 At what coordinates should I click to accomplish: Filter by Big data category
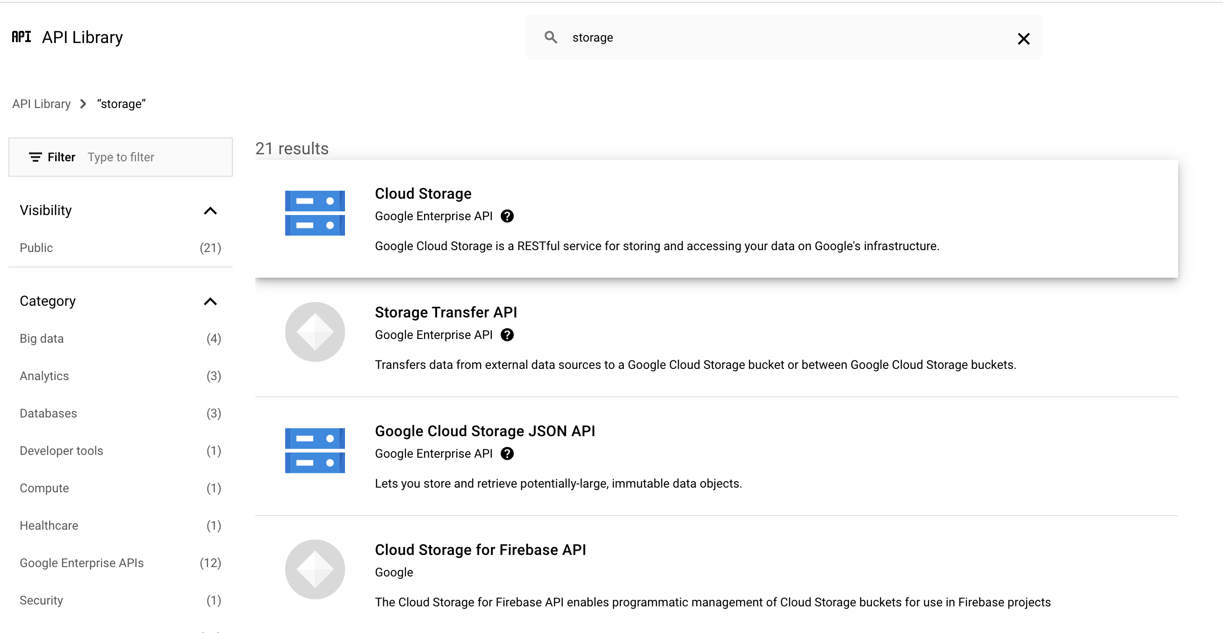[121, 338]
